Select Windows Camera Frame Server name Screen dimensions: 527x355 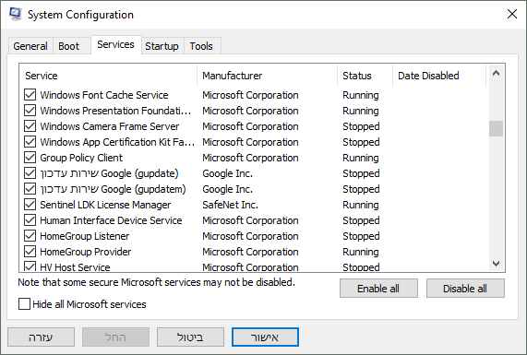pyautogui.click(x=110, y=126)
